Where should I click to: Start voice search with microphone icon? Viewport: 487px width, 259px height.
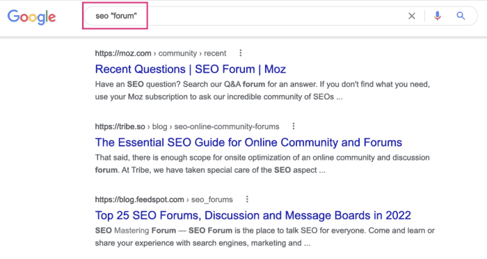[x=438, y=16]
